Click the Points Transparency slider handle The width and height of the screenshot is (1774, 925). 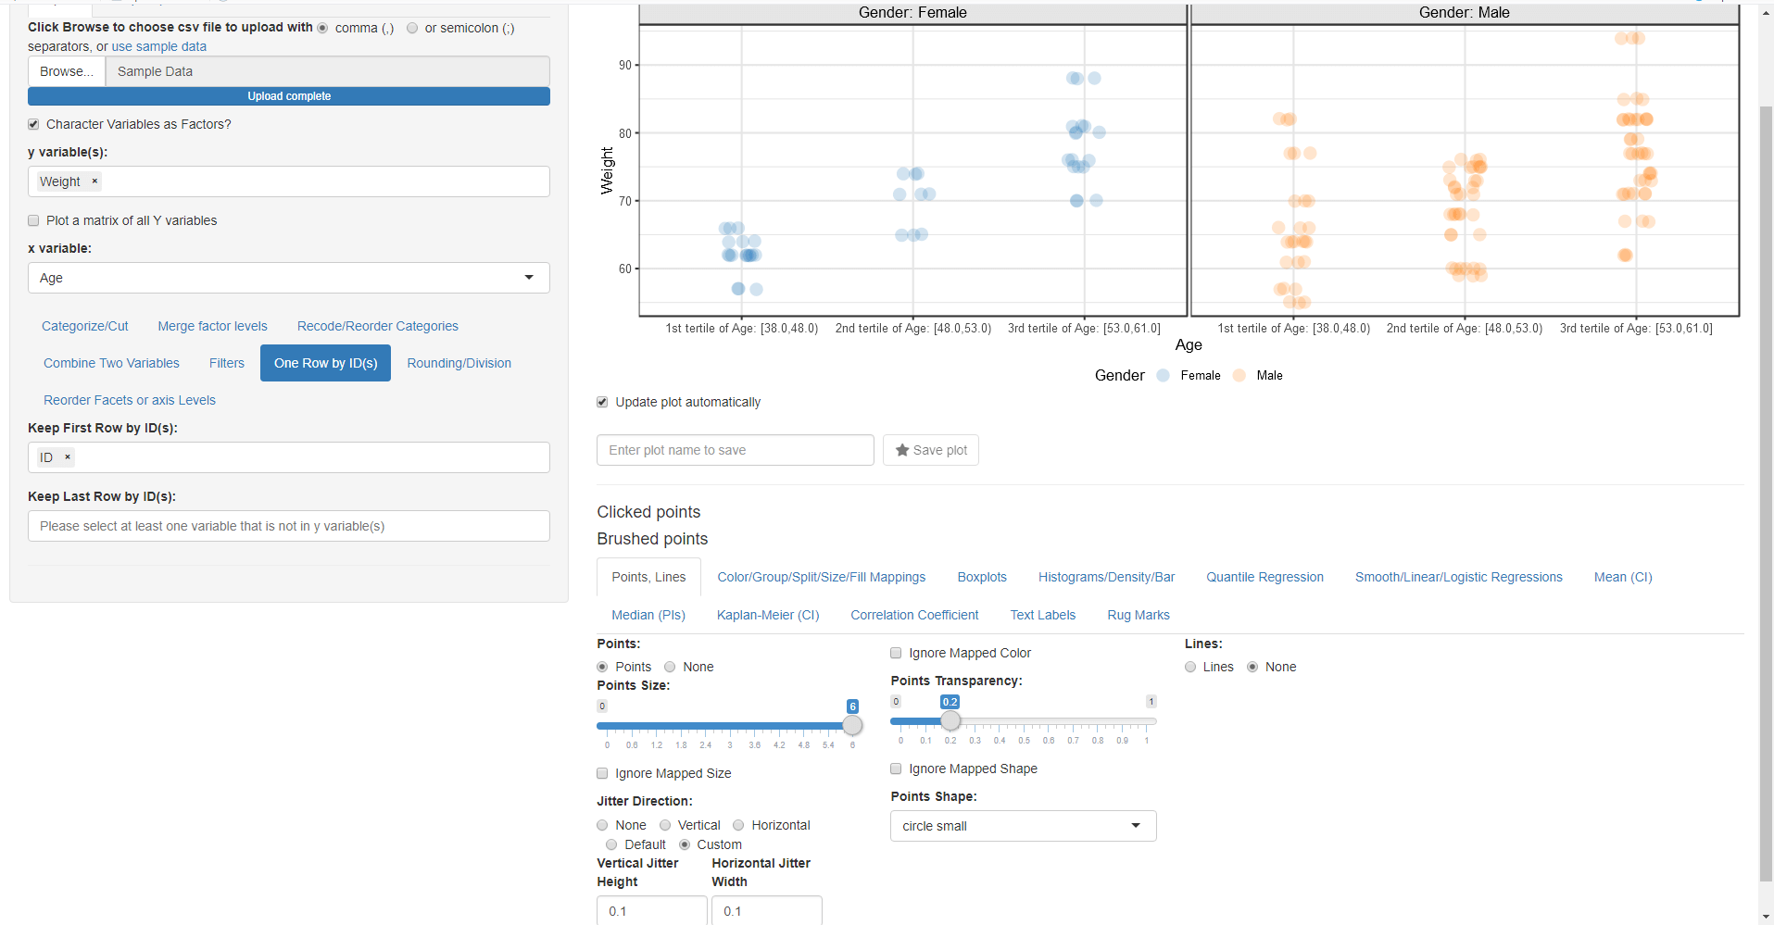[950, 720]
